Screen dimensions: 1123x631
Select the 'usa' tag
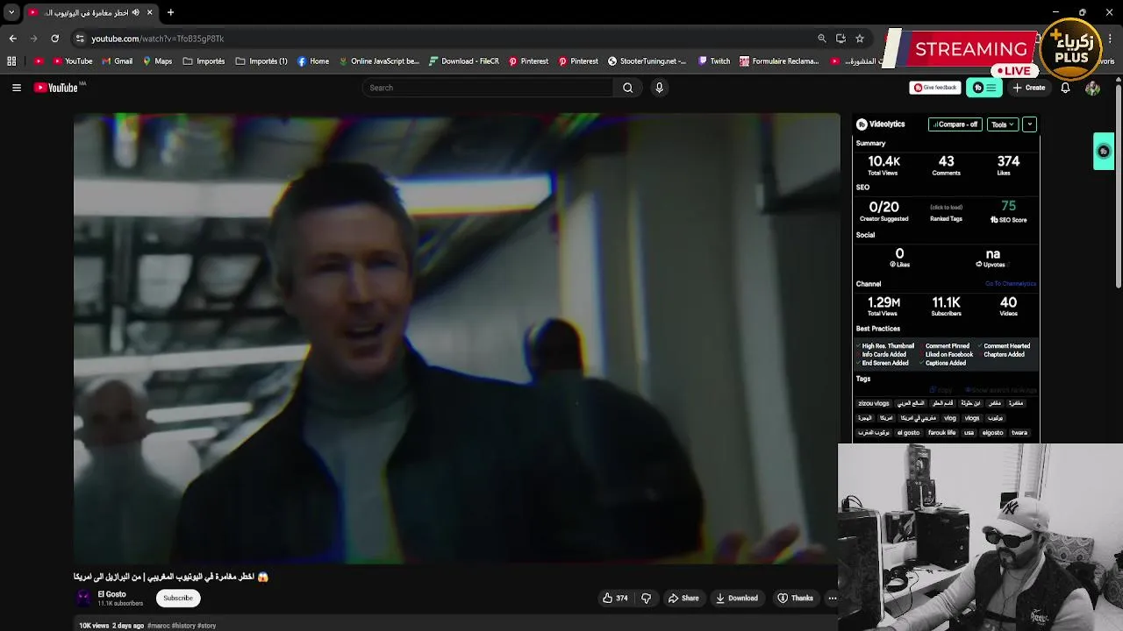tap(969, 432)
